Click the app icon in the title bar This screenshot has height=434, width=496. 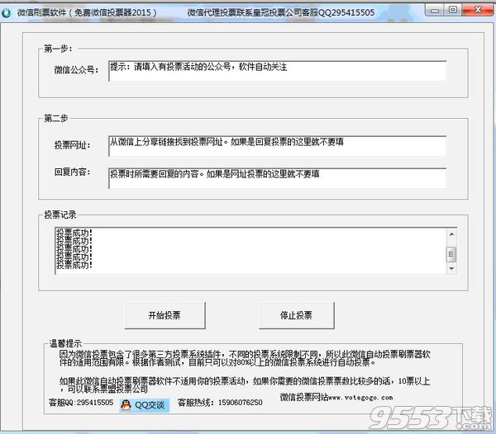[6, 12]
